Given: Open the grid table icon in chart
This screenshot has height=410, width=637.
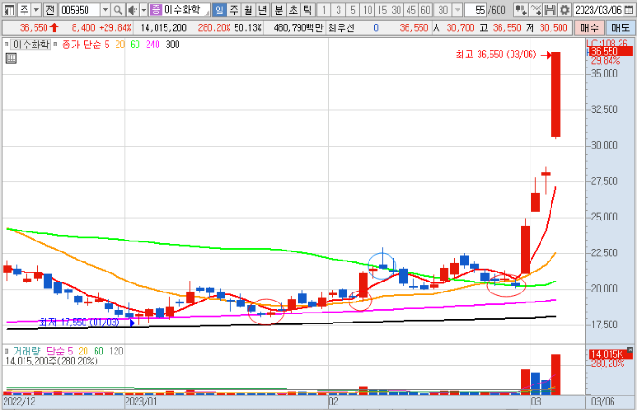Looking at the screenshot, I should (11, 58).
